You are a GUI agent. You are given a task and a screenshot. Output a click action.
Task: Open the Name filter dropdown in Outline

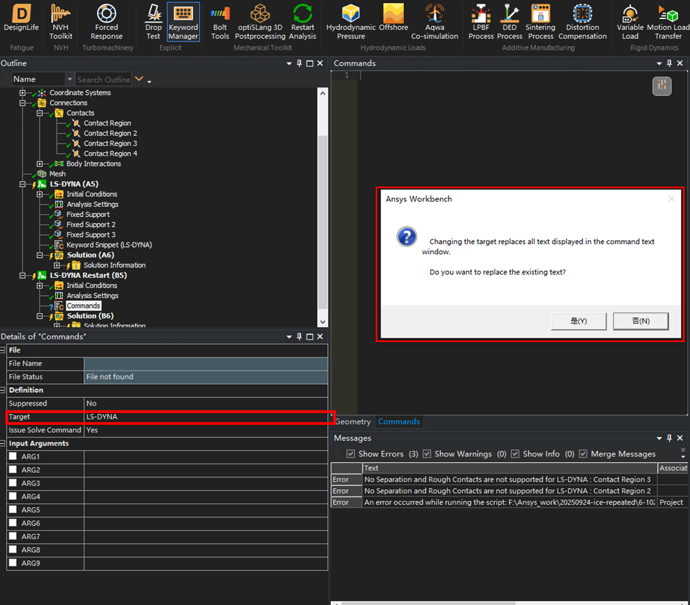[x=69, y=80]
